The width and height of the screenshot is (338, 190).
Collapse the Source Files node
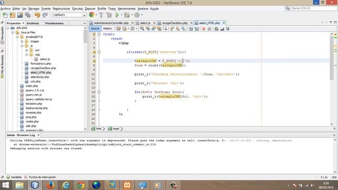[13, 33]
